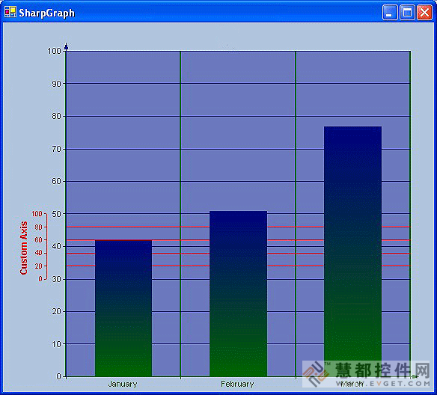Click the January bar in the chart
437x395 pixels.
[x=123, y=308]
